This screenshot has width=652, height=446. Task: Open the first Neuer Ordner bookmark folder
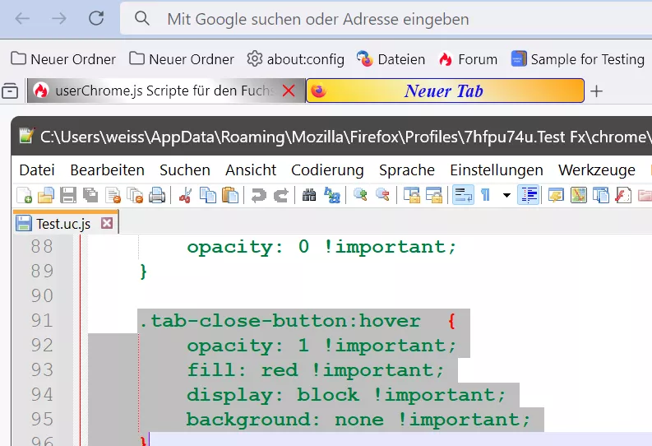click(x=62, y=59)
